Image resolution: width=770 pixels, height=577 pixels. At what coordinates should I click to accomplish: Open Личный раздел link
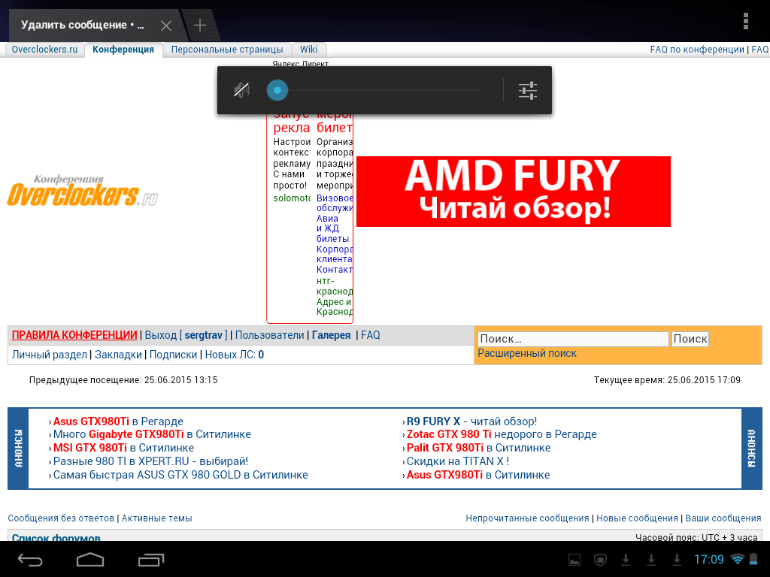(49, 355)
